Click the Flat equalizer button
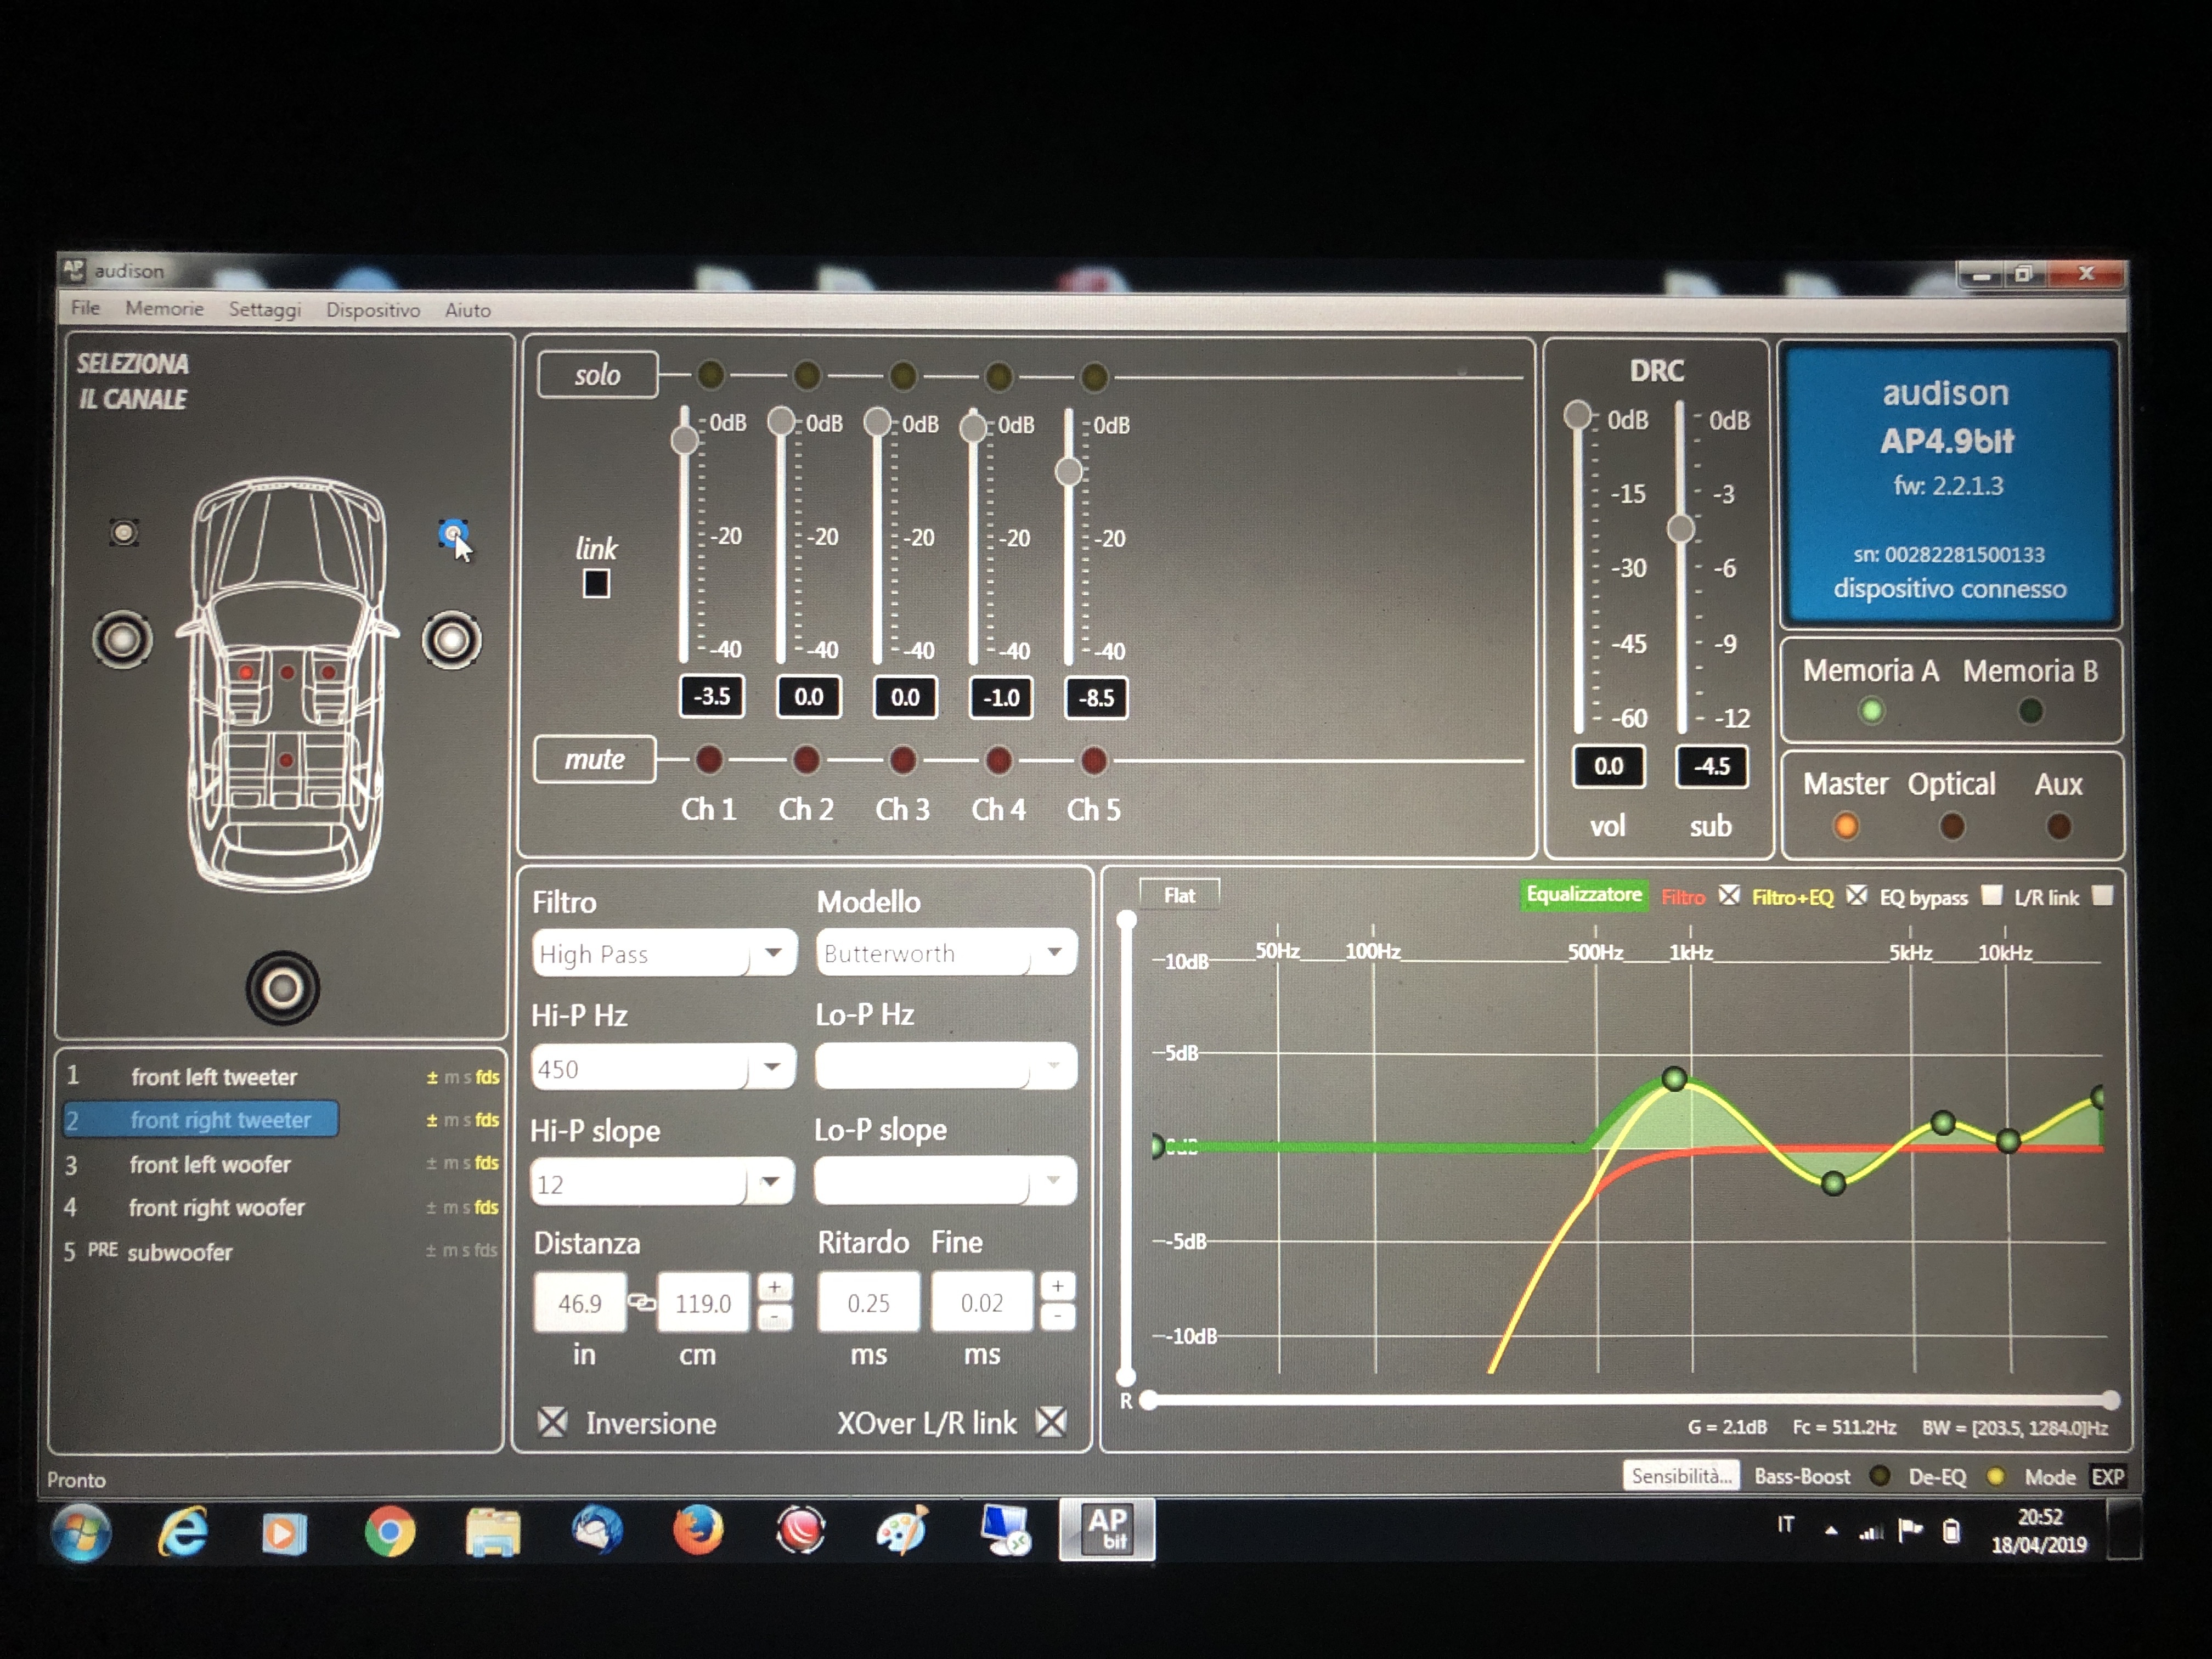Viewport: 2212px width, 1659px height. [x=1179, y=895]
